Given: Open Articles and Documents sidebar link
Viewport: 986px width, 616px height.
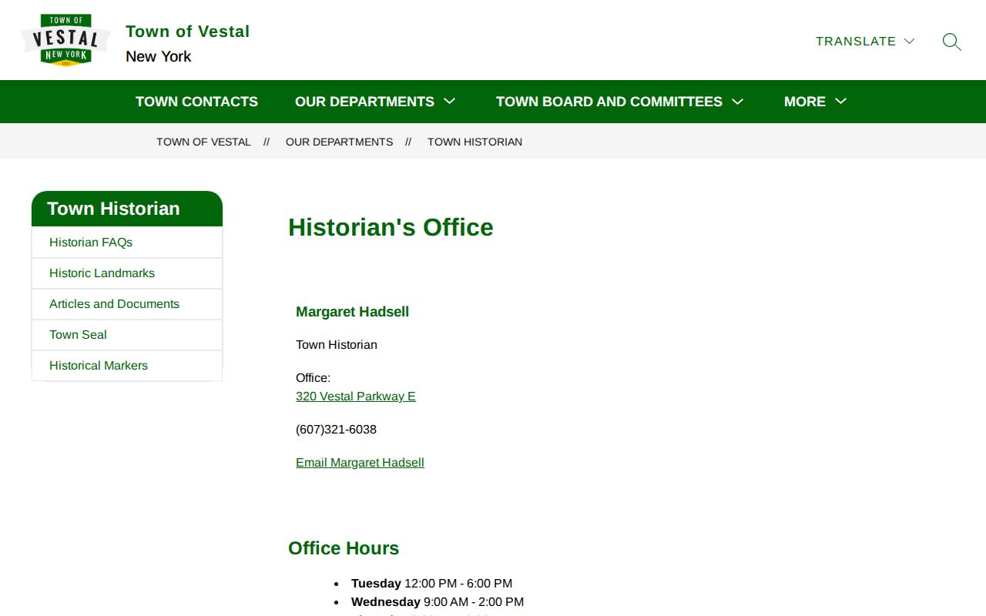Looking at the screenshot, I should [x=127, y=304].
